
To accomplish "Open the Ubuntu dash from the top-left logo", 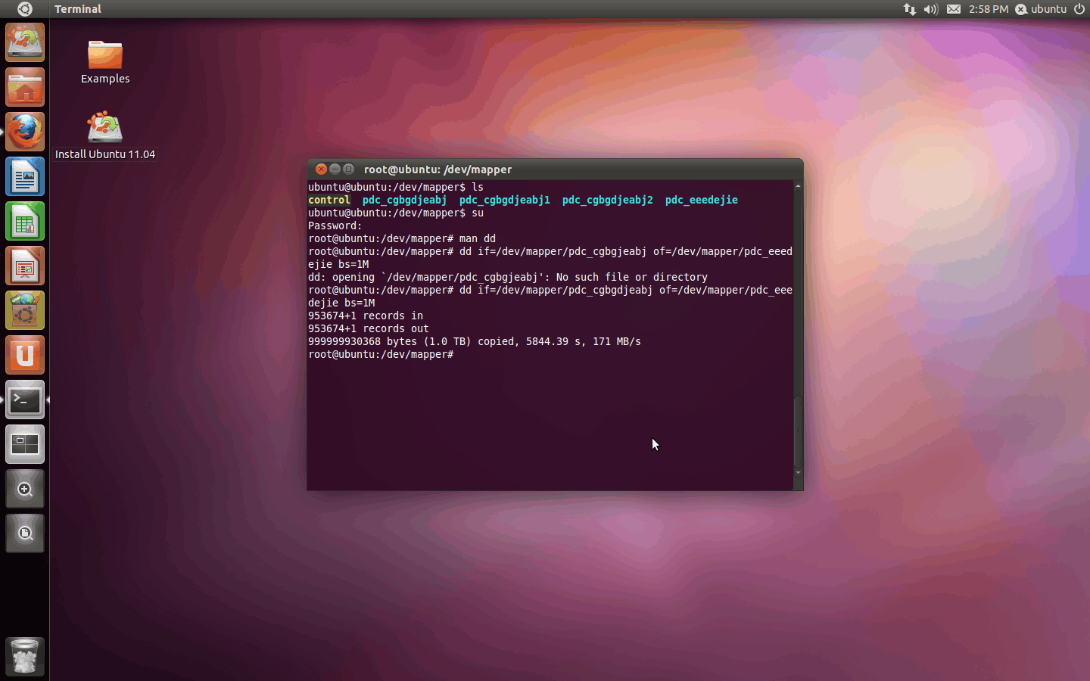I will [24, 9].
